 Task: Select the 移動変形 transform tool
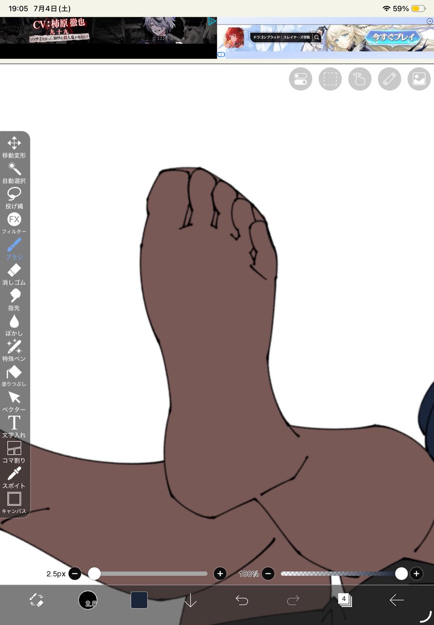14,146
